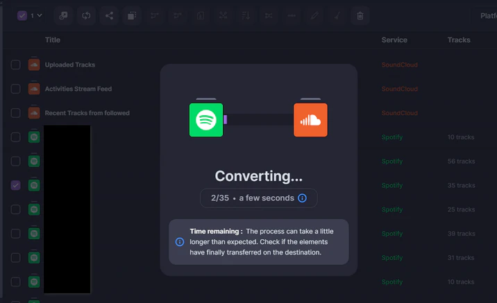The image size is (497, 303).
Task: Click the info icon beside Time remaining note
Action: [x=180, y=242]
